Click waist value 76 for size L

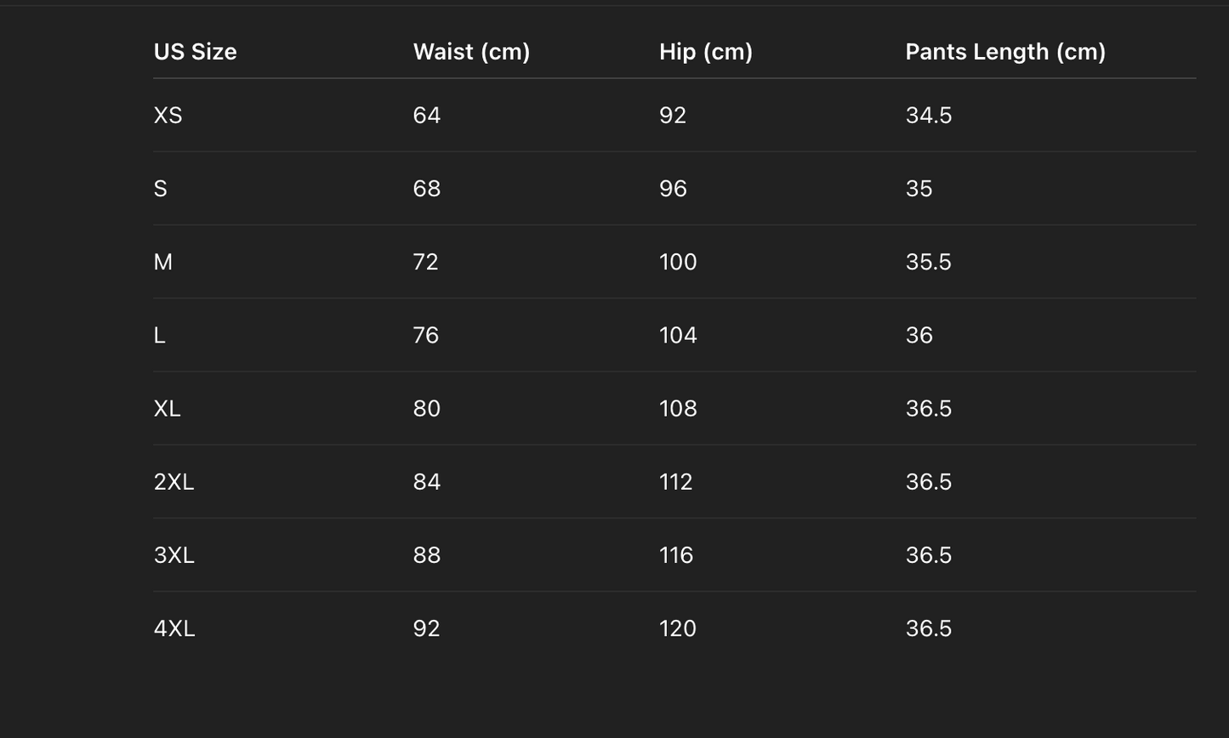[426, 335]
